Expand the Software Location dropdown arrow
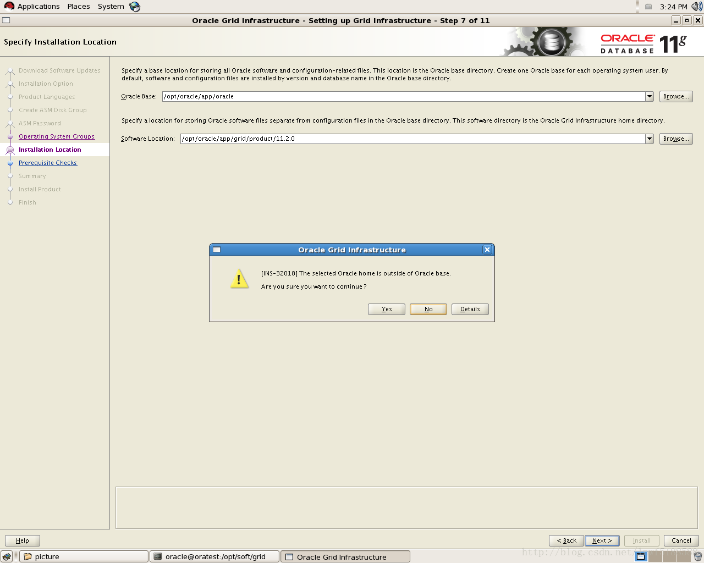The height and width of the screenshot is (563, 704). [650, 139]
